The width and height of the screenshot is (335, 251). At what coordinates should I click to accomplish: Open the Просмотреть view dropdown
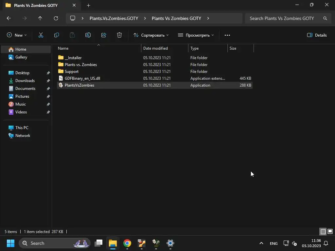coord(196,35)
